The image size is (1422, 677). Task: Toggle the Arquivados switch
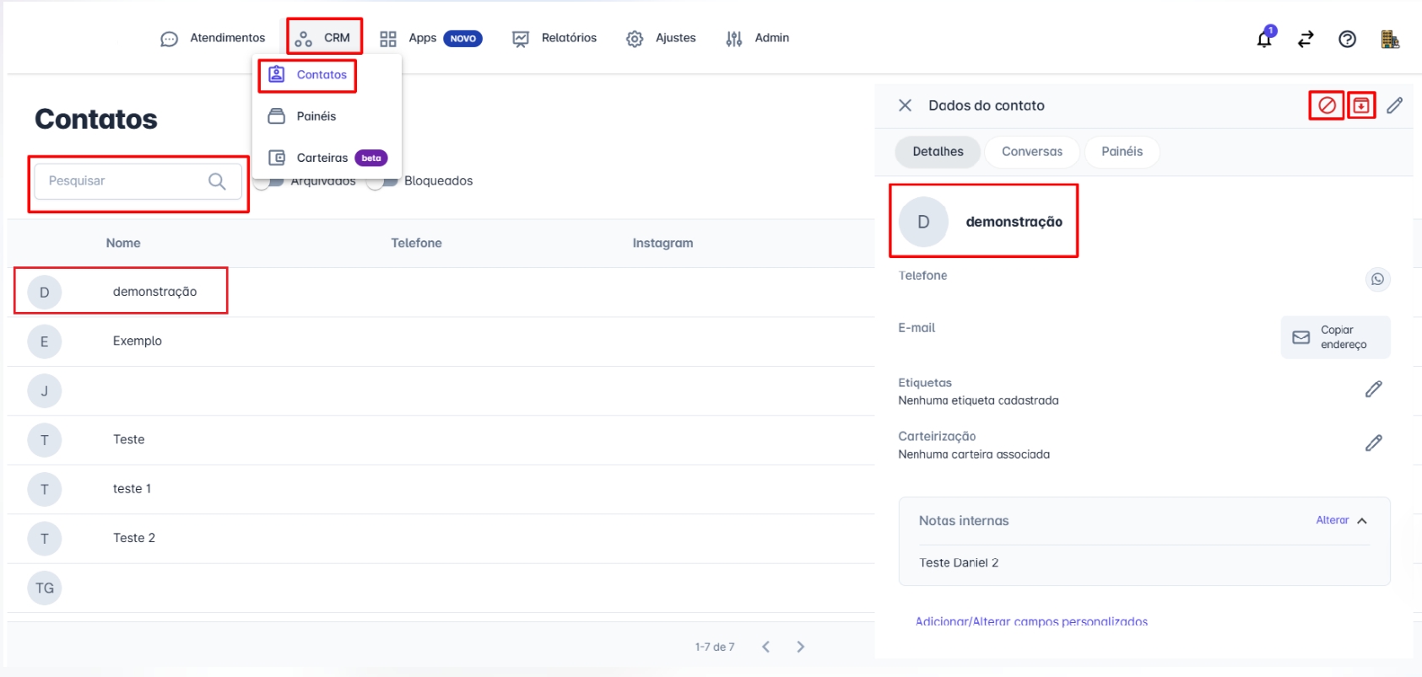pos(268,183)
